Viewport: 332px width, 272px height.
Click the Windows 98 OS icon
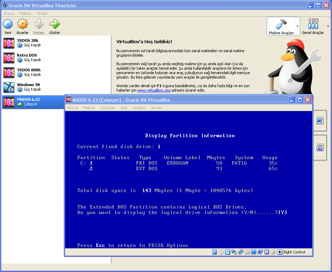tap(9, 87)
